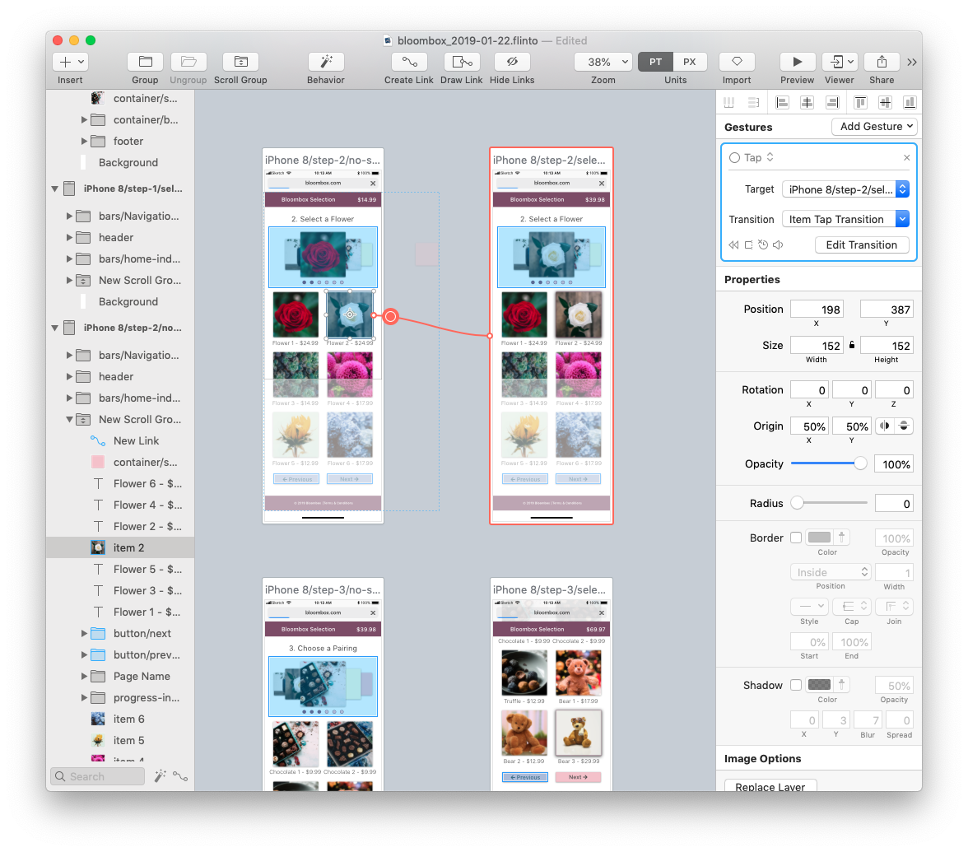This screenshot has height=852, width=968.
Task: Open the Insert plus tool
Action: click(71, 62)
